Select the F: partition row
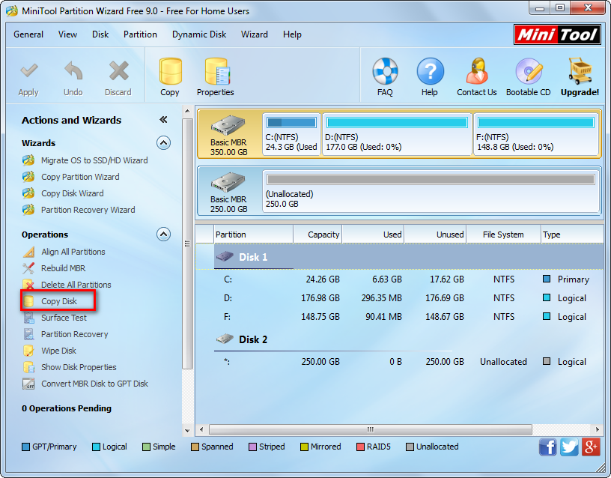 (400, 317)
